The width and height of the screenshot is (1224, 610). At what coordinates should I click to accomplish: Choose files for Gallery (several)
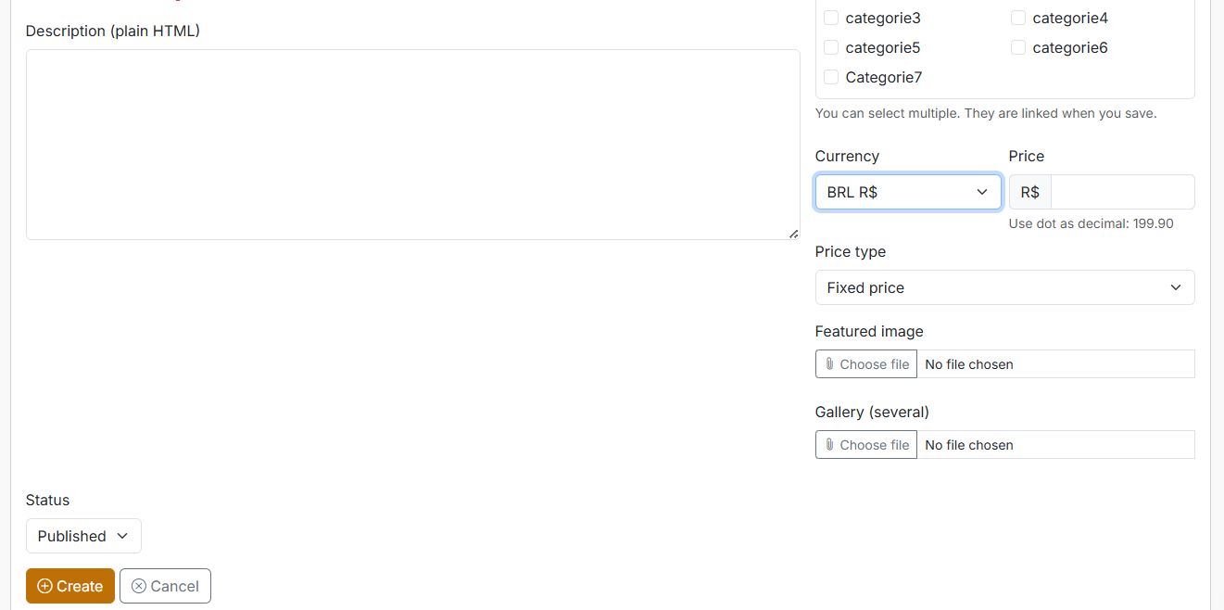point(866,445)
